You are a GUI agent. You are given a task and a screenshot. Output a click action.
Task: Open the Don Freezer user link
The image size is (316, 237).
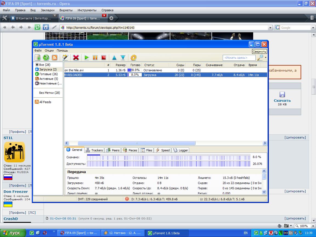16,191
